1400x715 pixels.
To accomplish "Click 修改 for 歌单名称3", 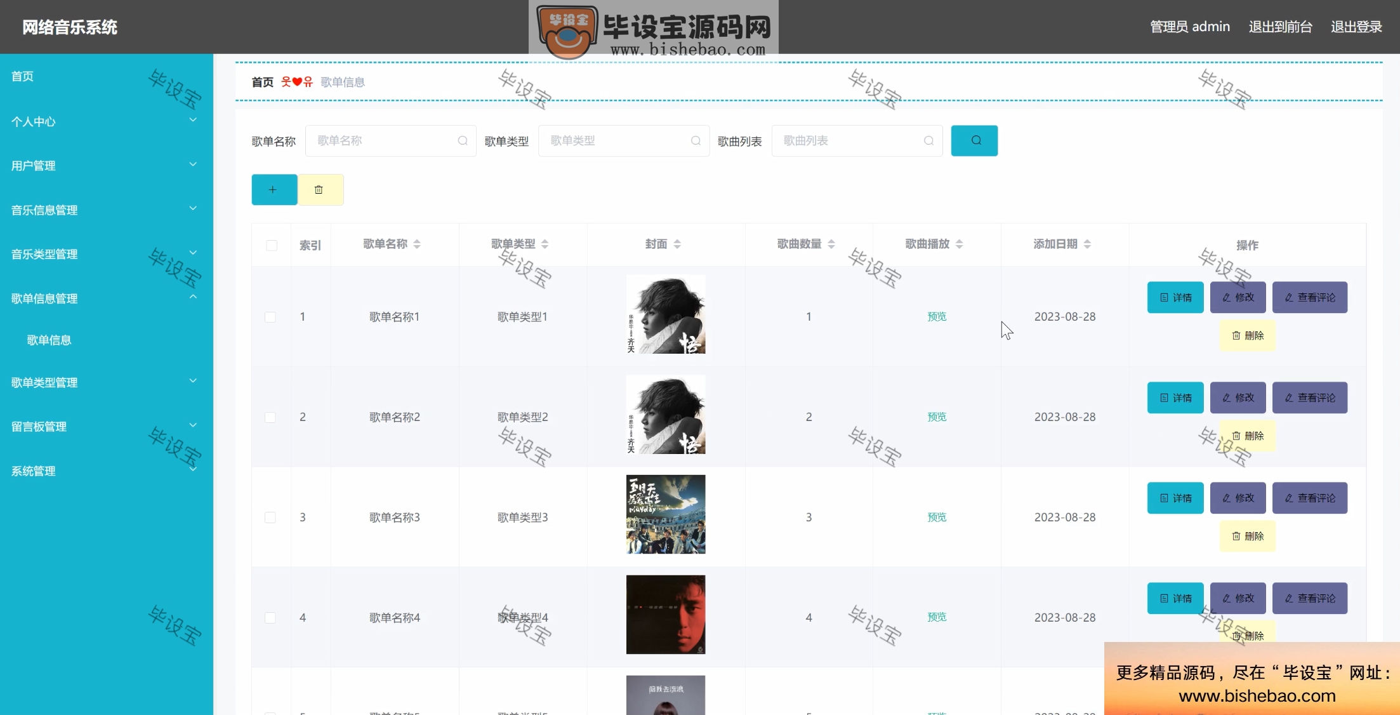I will tap(1238, 498).
